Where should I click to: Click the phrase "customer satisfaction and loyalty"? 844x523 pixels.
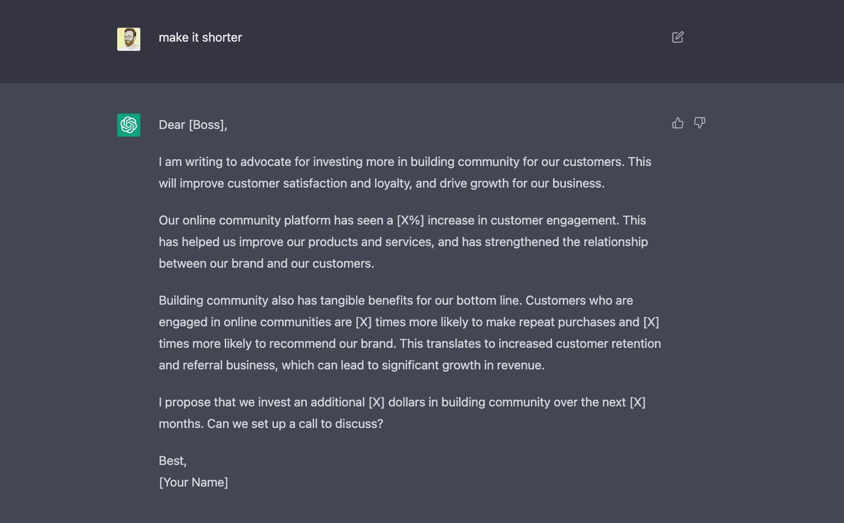pyautogui.click(x=320, y=183)
